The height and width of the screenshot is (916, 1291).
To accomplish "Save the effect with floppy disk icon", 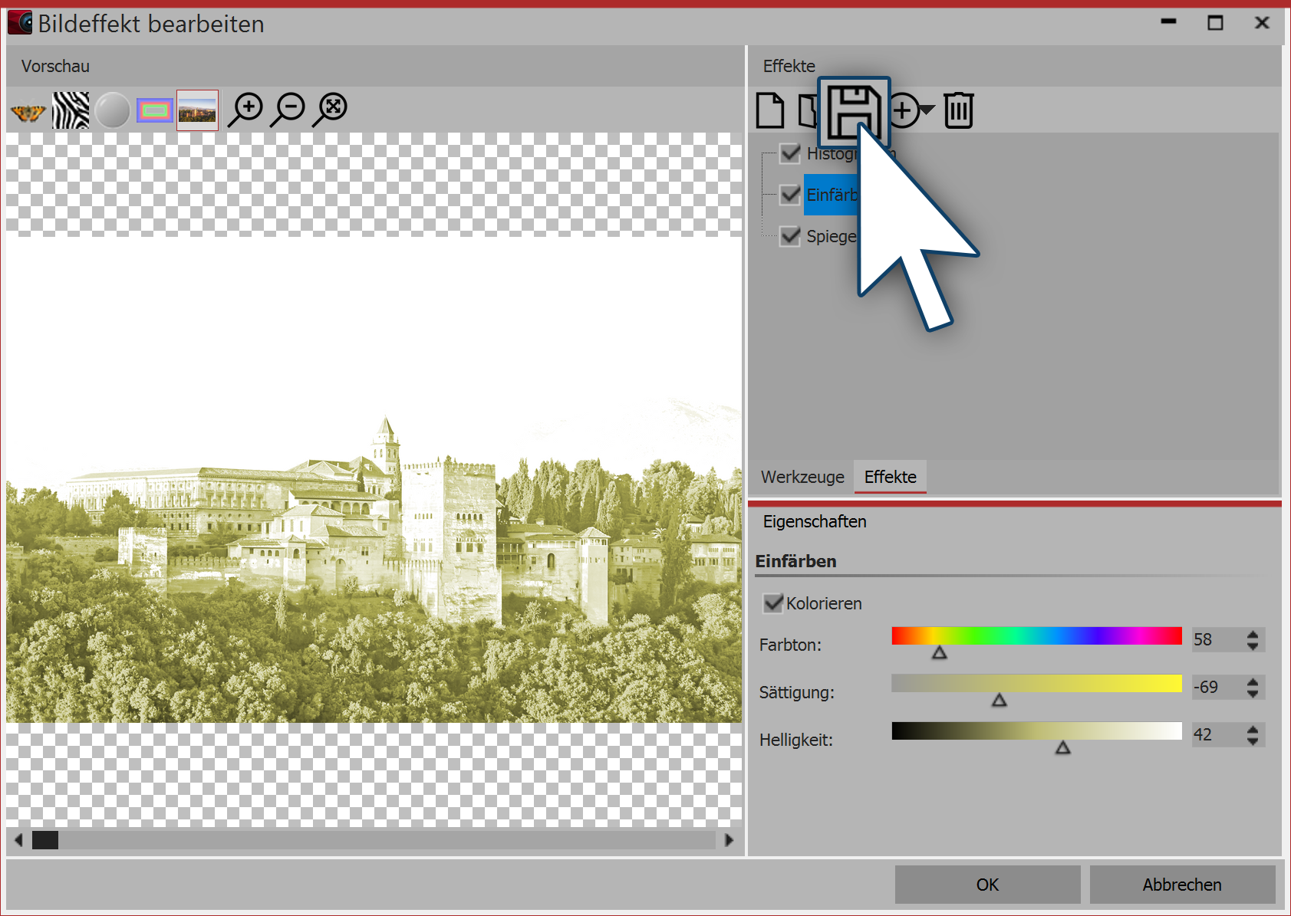I will pos(853,112).
